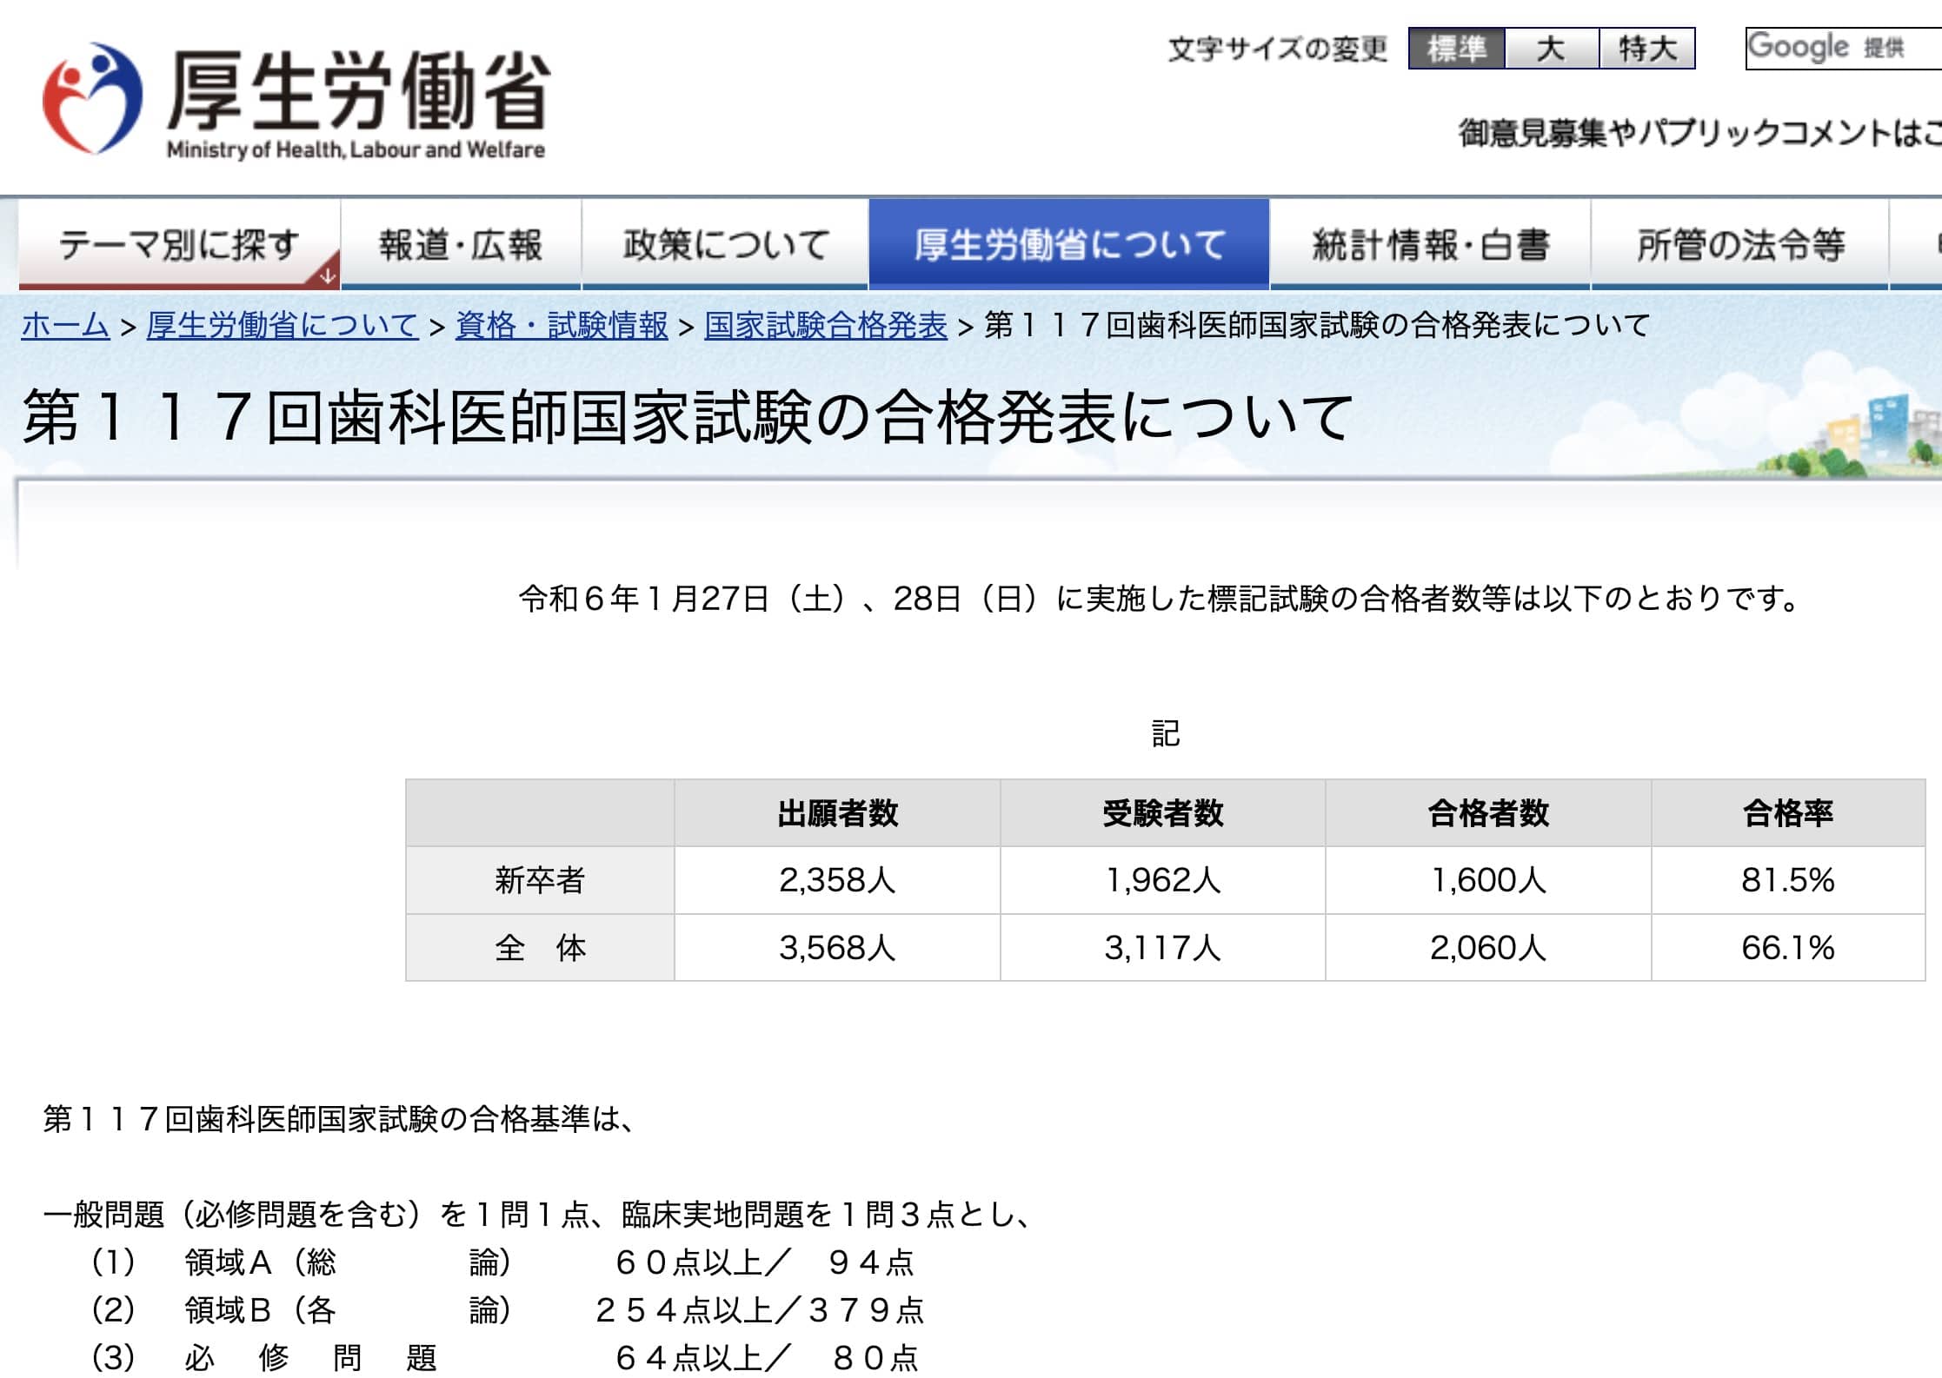The height and width of the screenshot is (1378, 1942).
Task: Switch text size to 大
Action: (x=1553, y=50)
